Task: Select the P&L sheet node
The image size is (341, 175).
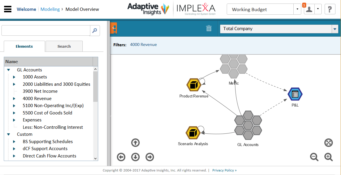Action: pos(295,94)
